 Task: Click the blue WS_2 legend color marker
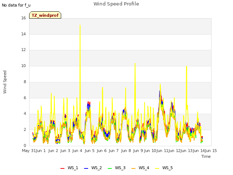tap(86, 168)
